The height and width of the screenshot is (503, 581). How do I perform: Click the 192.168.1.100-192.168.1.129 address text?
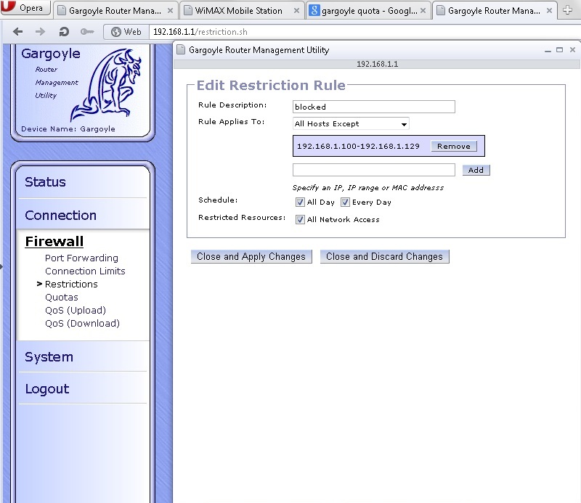point(358,146)
